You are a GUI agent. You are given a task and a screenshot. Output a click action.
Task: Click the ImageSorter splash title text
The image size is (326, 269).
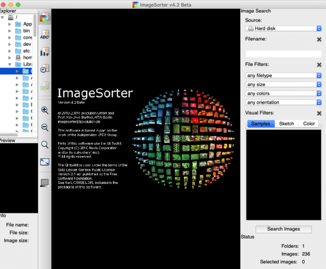click(x=95, y=93)
